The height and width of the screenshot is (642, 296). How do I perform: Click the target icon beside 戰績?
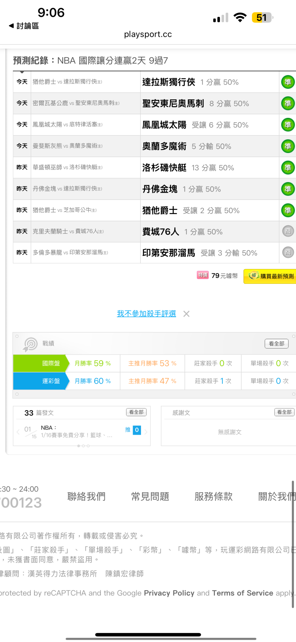click(30, 344)
